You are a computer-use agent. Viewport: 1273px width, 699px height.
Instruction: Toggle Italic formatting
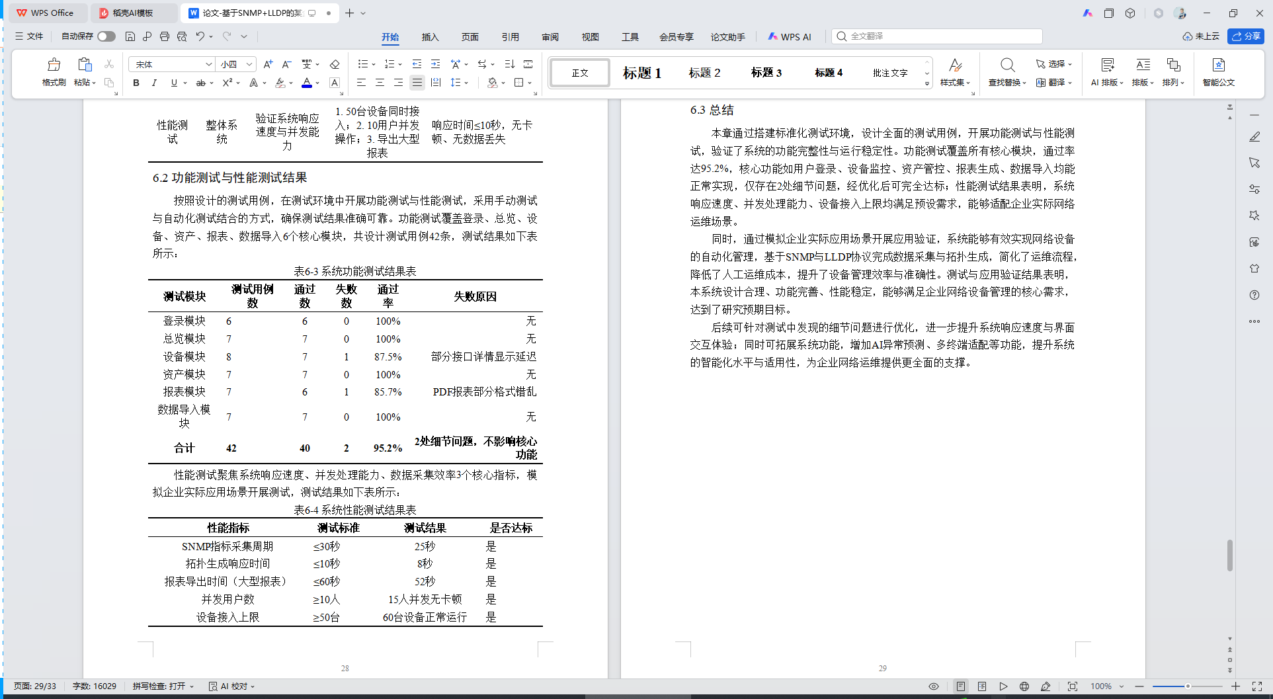(154, 83)
